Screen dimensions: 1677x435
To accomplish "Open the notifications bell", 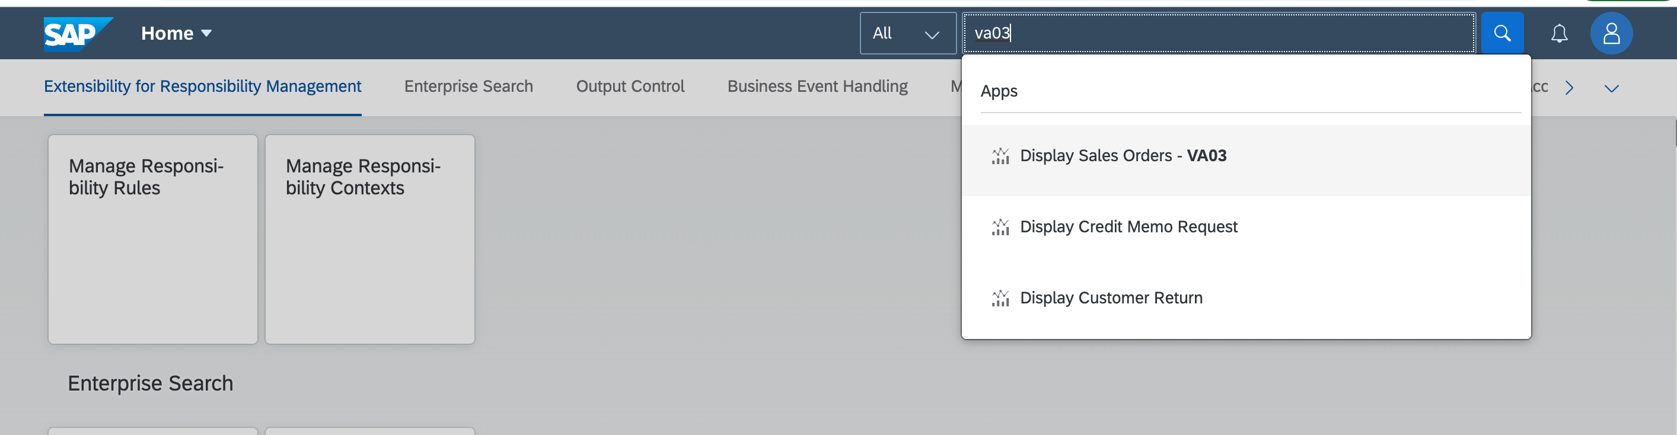I will [1558, 33].
